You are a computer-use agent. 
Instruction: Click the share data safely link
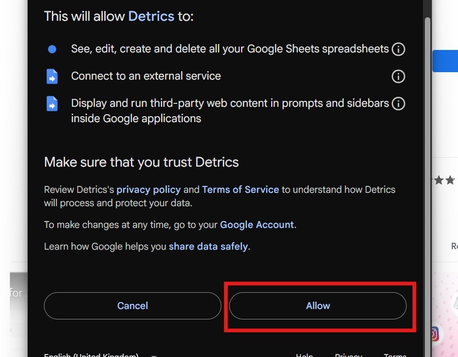(208, 246)
